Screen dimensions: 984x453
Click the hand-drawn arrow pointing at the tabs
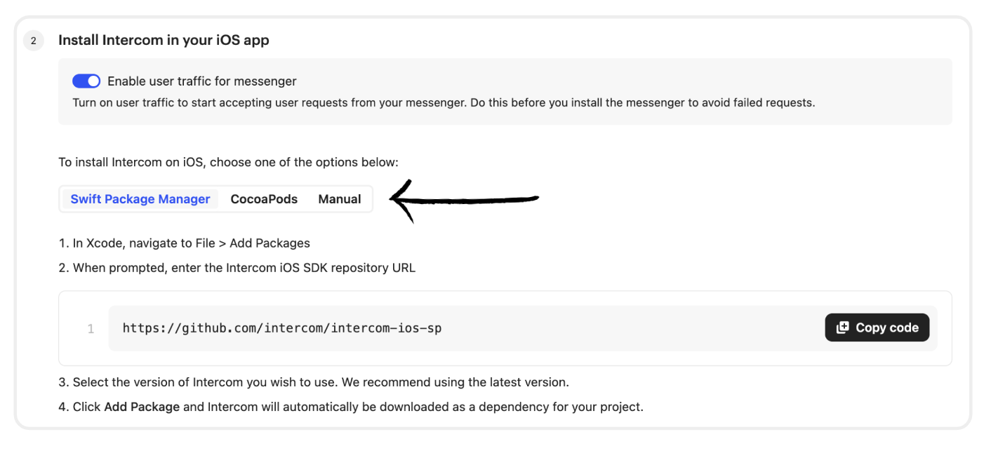(464, 200)
